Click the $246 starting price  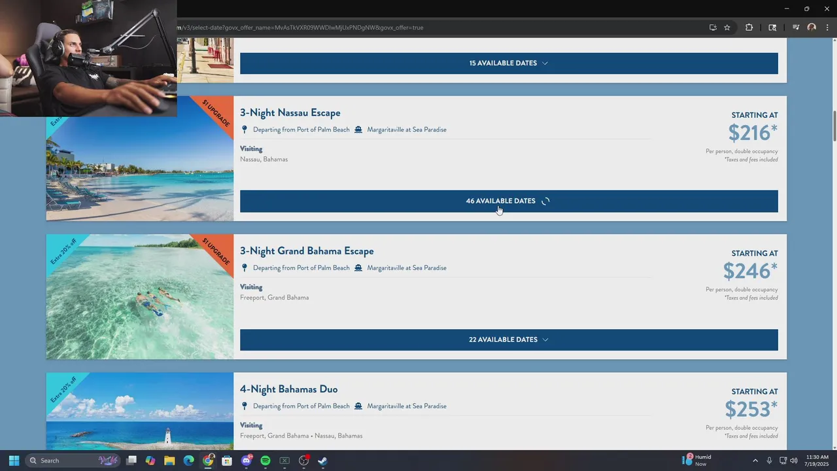point(750,271)
